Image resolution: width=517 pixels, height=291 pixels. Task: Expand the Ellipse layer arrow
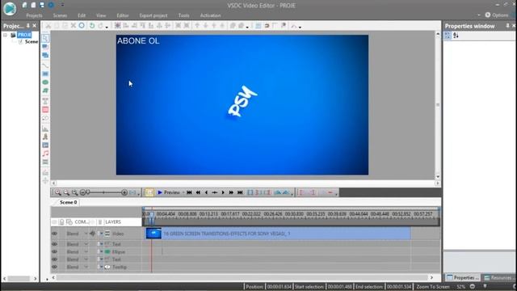point(101,251)
